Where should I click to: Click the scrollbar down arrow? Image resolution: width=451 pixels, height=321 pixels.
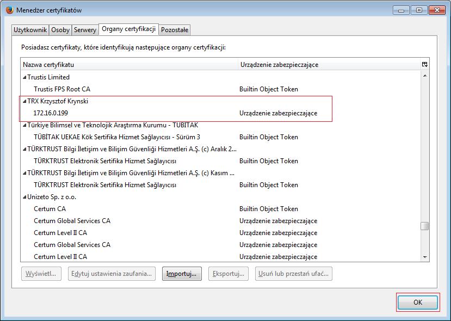click(425, 257)
